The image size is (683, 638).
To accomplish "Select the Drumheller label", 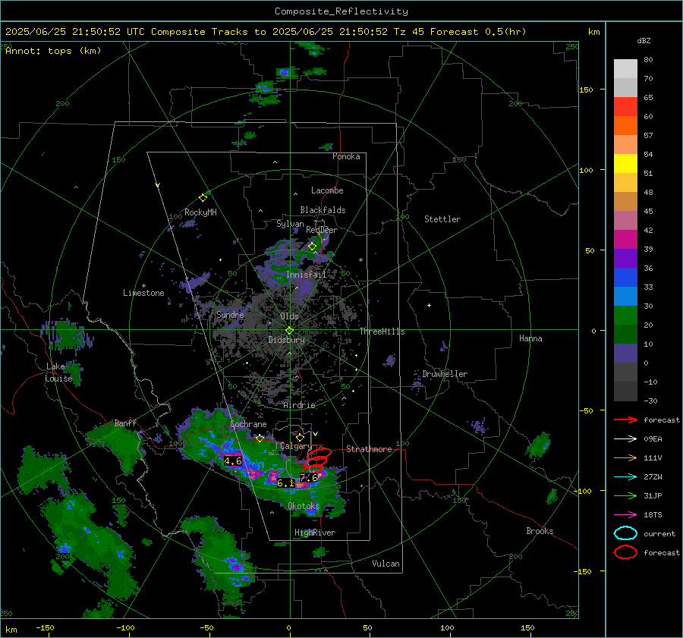I will 445,374.
